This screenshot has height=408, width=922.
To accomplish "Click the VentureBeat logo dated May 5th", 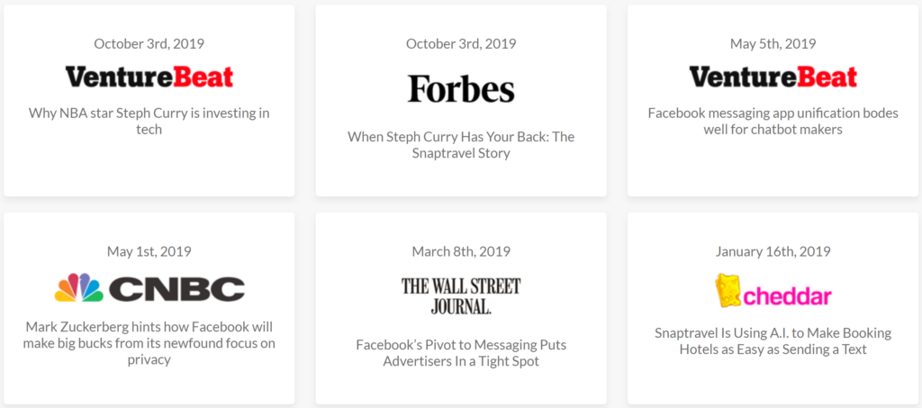I will pos(773,77).
